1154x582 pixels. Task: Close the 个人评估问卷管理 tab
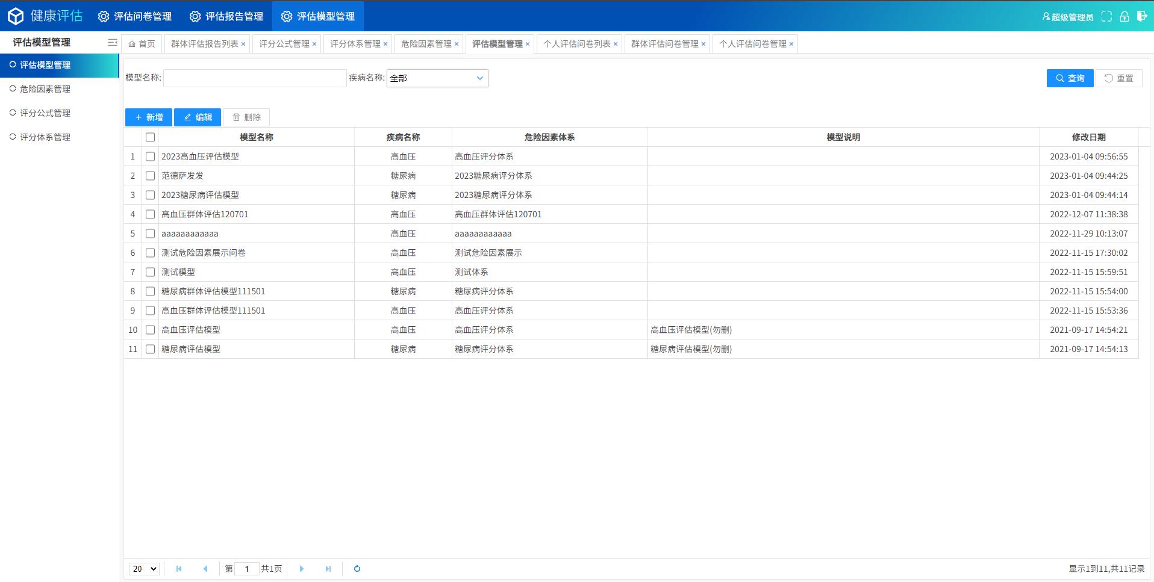tap(791, 44)
